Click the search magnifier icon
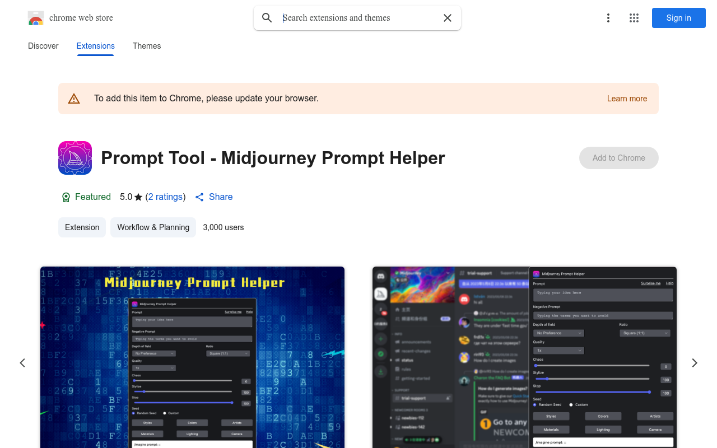Image resolution: width=717 pixels, height=448 pixels. 267,18
